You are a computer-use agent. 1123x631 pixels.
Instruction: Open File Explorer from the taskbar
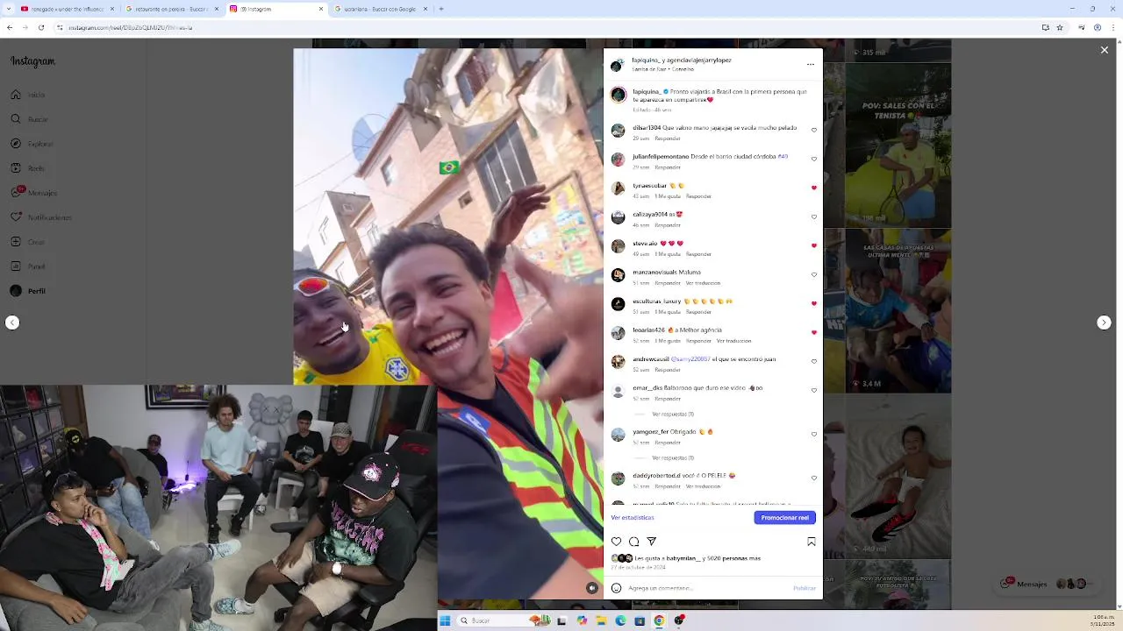pyautogui.click(x=601, y=620)
